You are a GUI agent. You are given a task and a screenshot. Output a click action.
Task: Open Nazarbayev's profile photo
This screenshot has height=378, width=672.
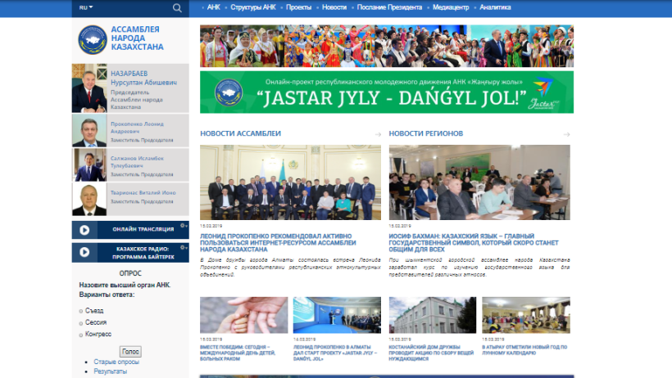(89, 88)
